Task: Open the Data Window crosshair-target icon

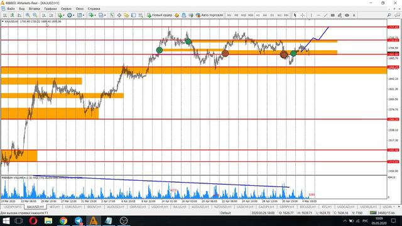Action: point(119,15)
